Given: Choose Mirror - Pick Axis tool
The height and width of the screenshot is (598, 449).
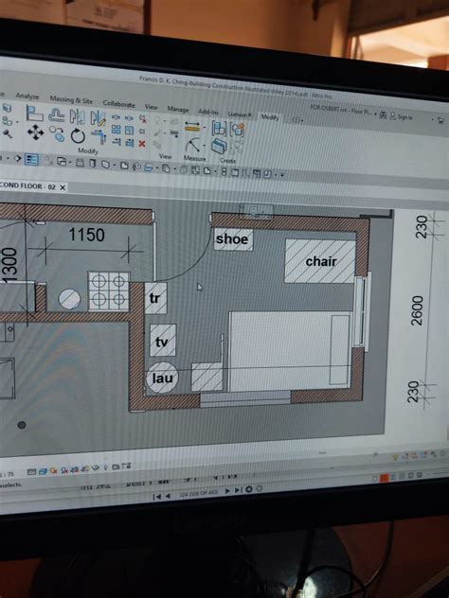Looking at the screenshot, I should 78,116.
